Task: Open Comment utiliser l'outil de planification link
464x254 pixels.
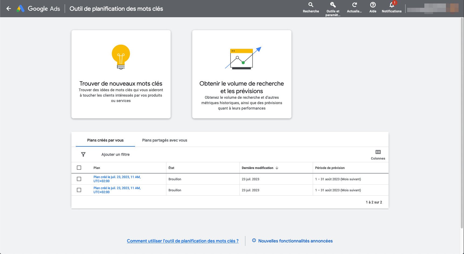Action: pyautogui.click(x=183, y=241)
